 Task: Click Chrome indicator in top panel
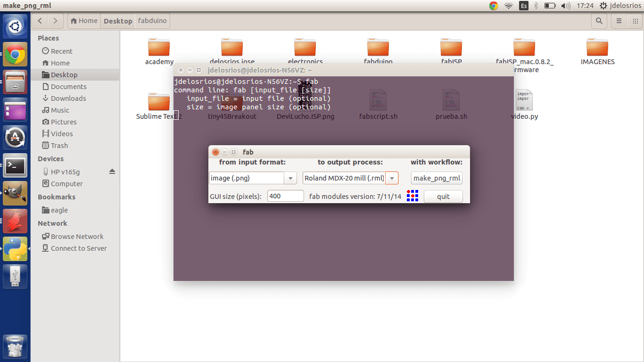pos(494,6)
